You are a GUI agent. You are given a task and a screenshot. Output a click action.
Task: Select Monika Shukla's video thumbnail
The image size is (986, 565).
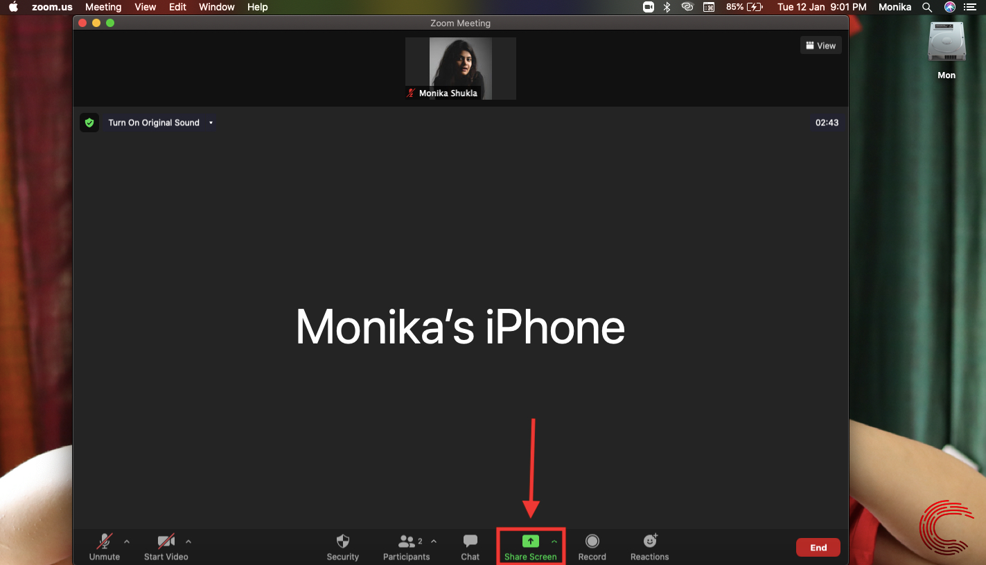click(461, 69)
